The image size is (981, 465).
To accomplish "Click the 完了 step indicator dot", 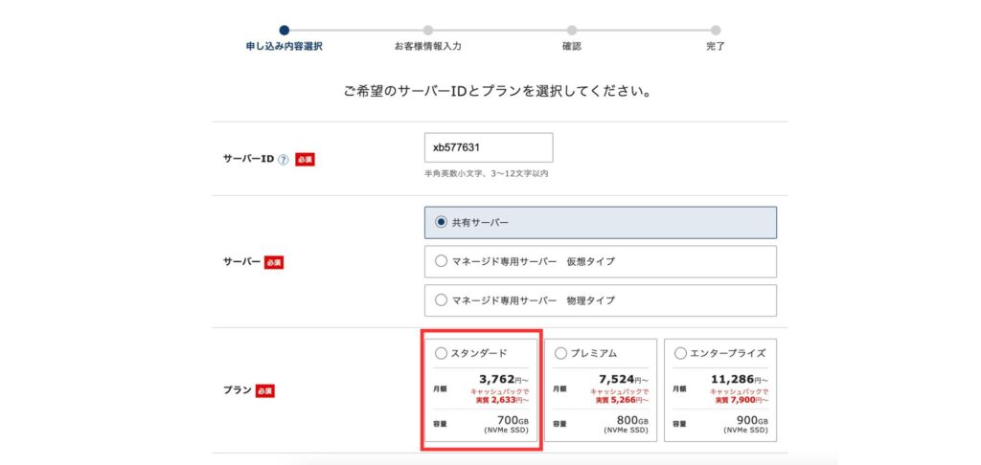I will pyautogui.click(x=716, y=30).
